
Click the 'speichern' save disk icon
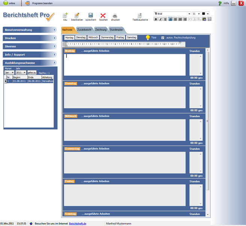(x=91, y=15)
